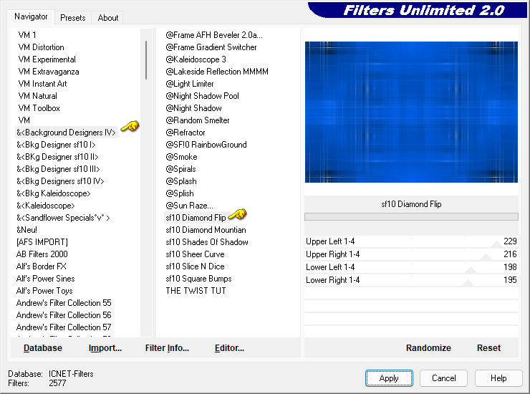This screenshot has height=394, width=530.
Task: Select the &<Bkg Designers sf10 IV> category
Action: click(60, 181)
